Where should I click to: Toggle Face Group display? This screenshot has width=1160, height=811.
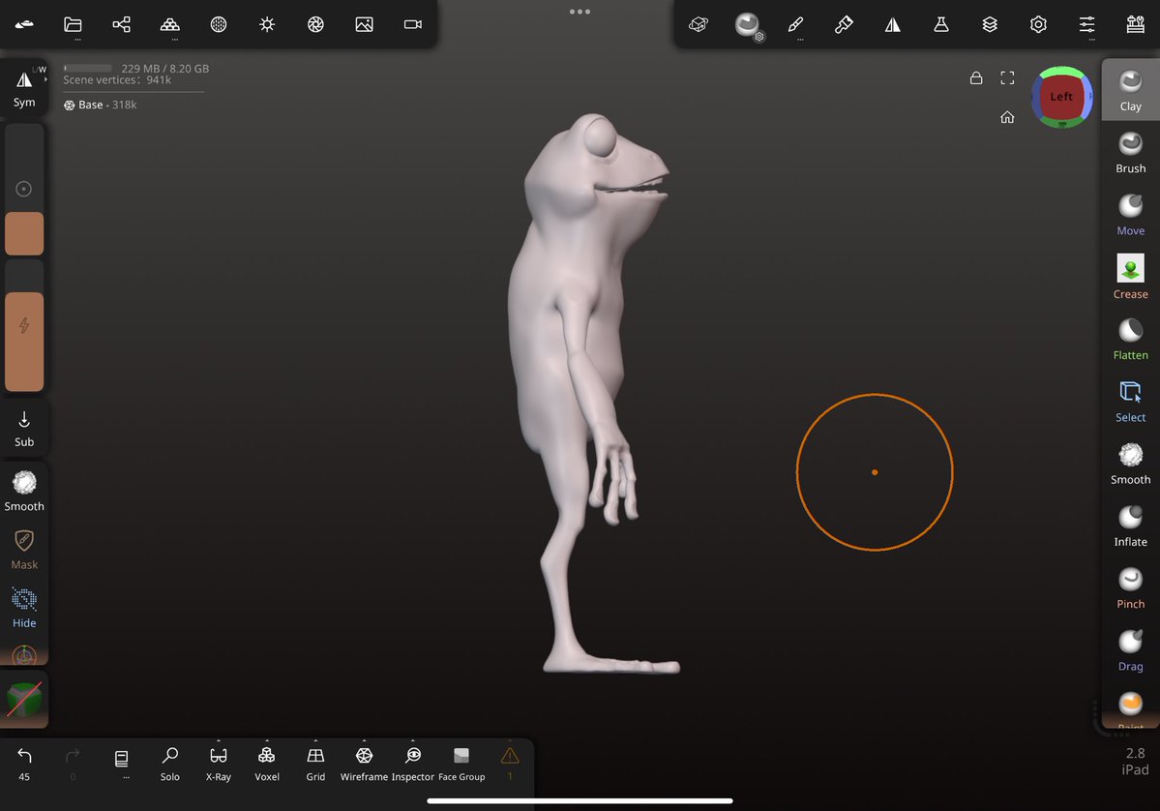pyautogui.click(x=461, y=765)
